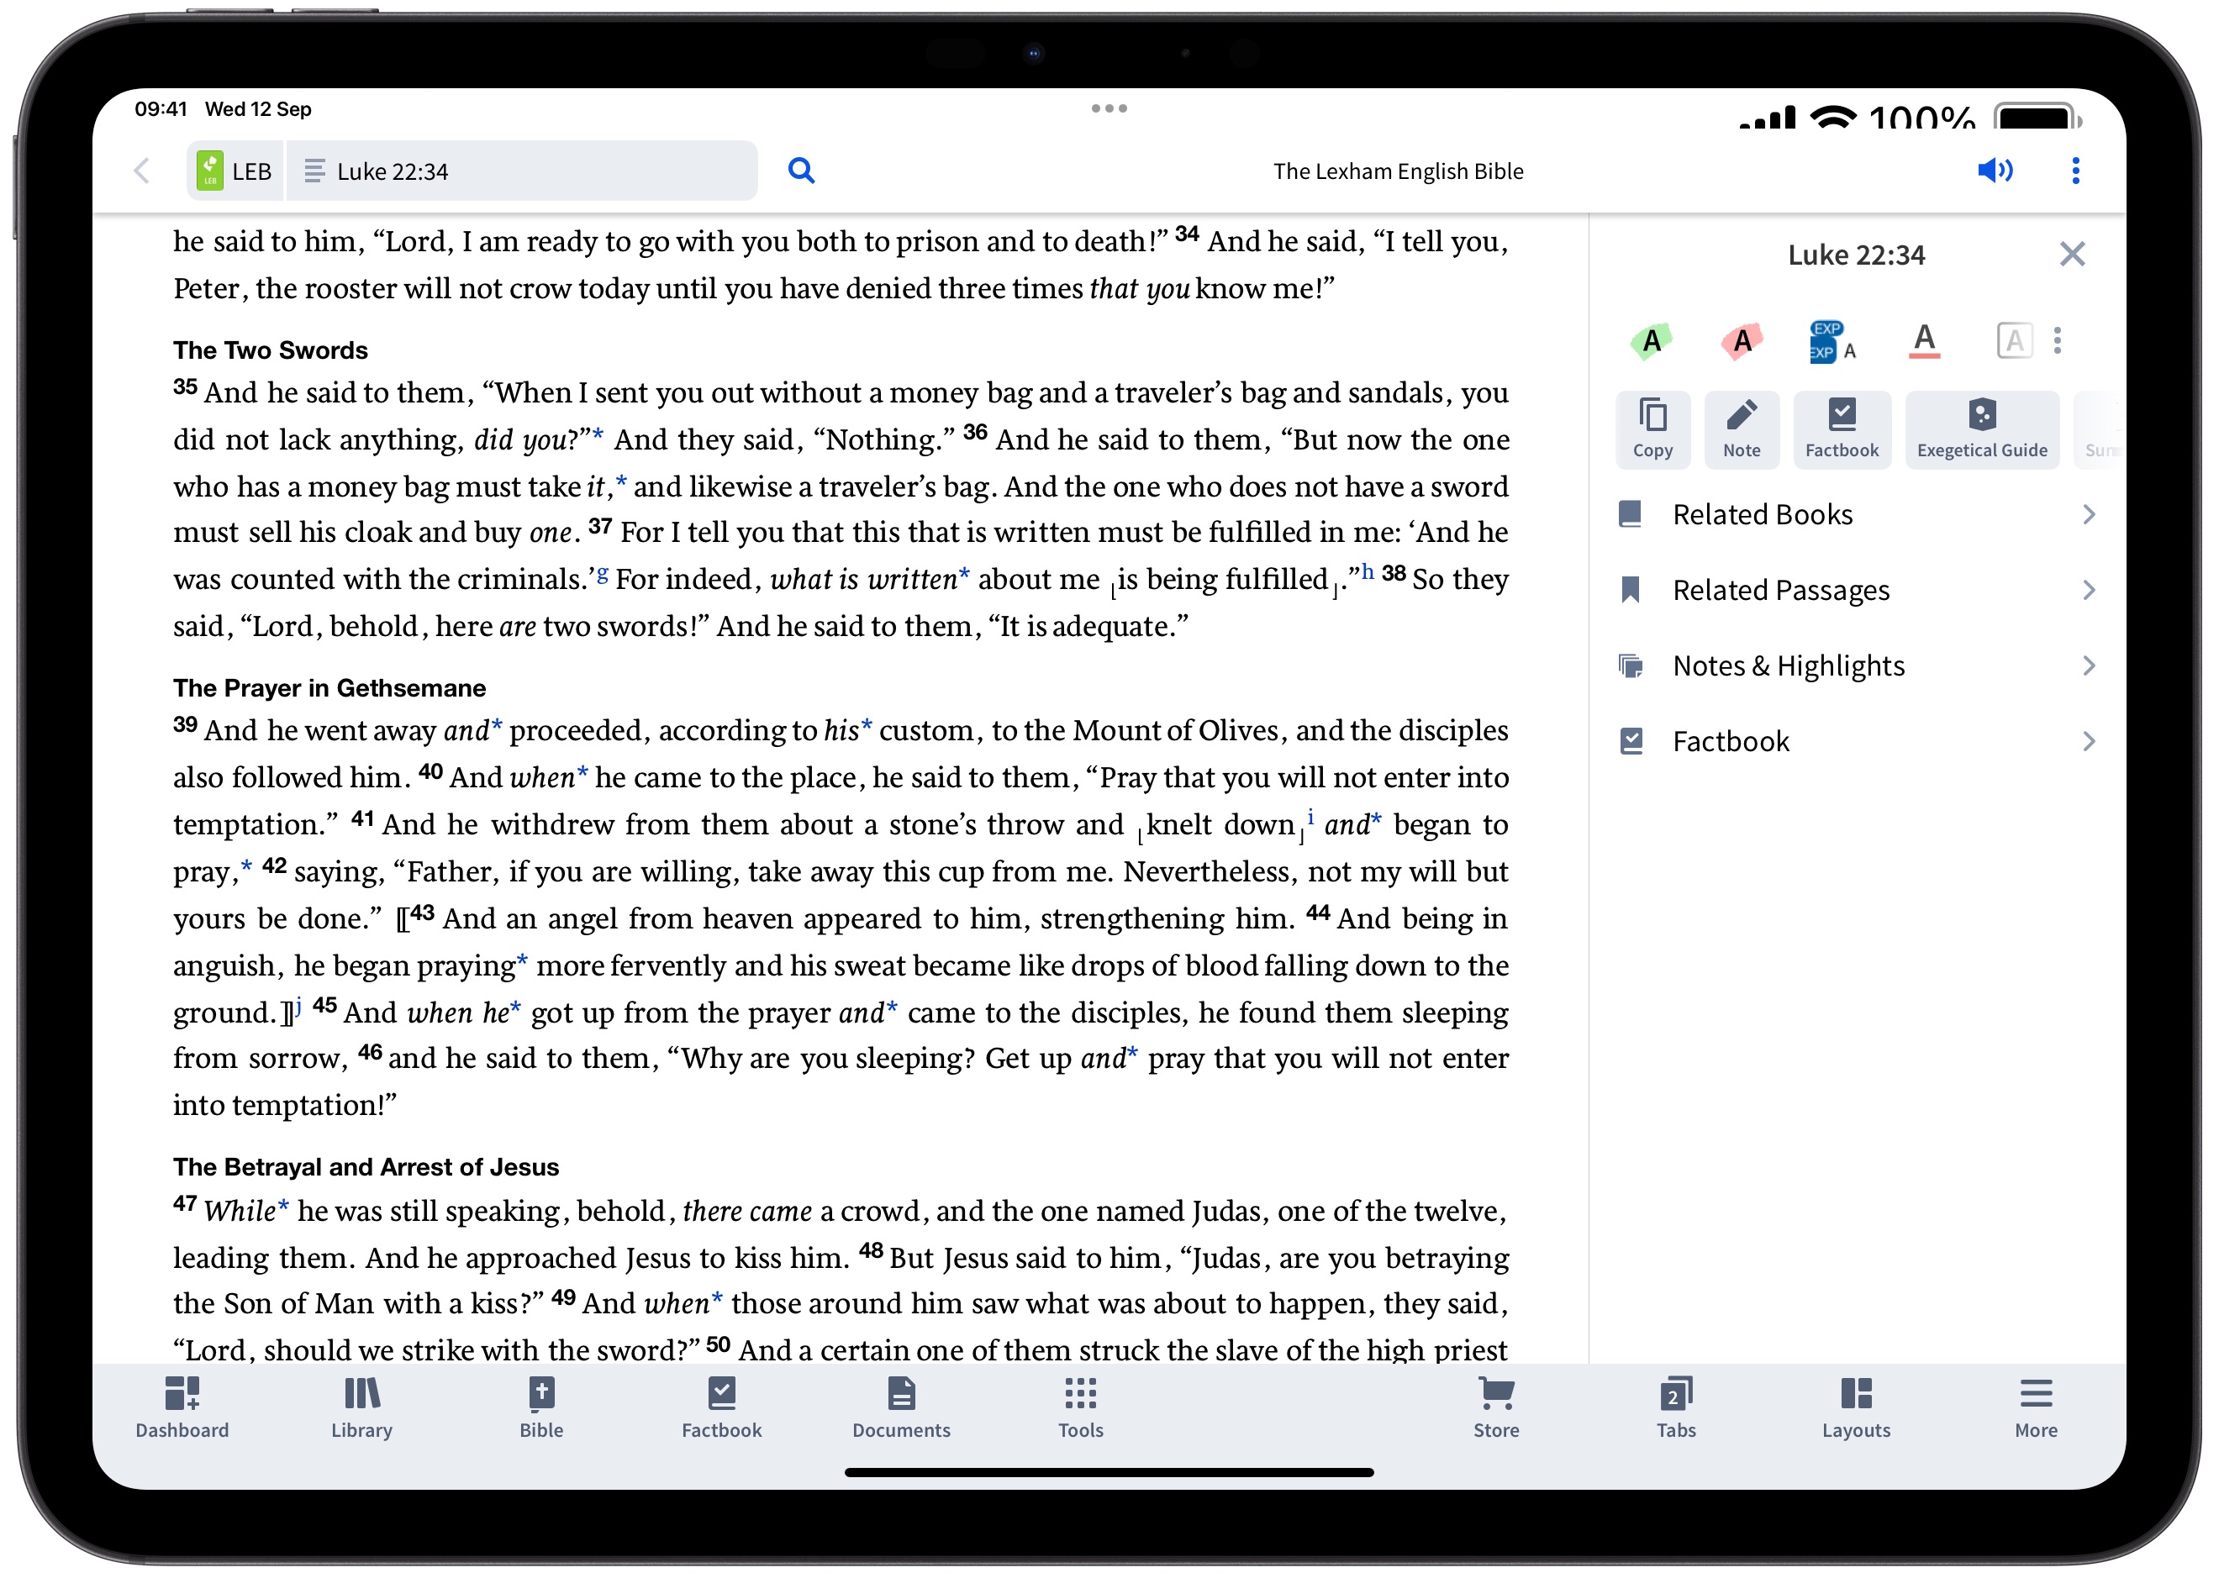Apply the boxed A outline style
Viewport: 2219px width, 1578px height.
coord(2014,341)
